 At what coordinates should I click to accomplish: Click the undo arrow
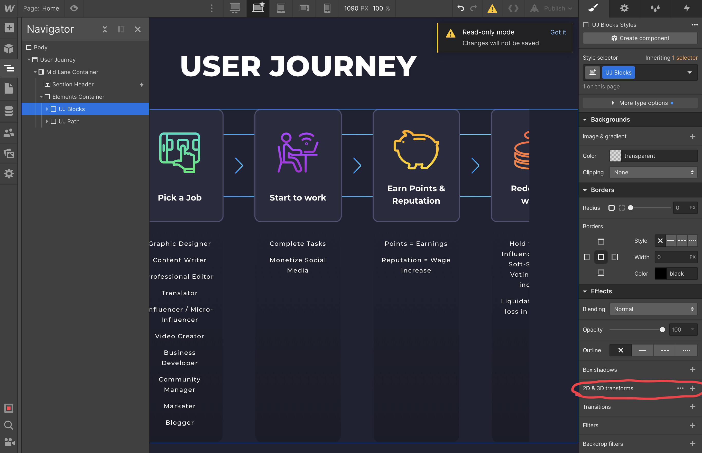pyautogui.click(x=461, y=8)
